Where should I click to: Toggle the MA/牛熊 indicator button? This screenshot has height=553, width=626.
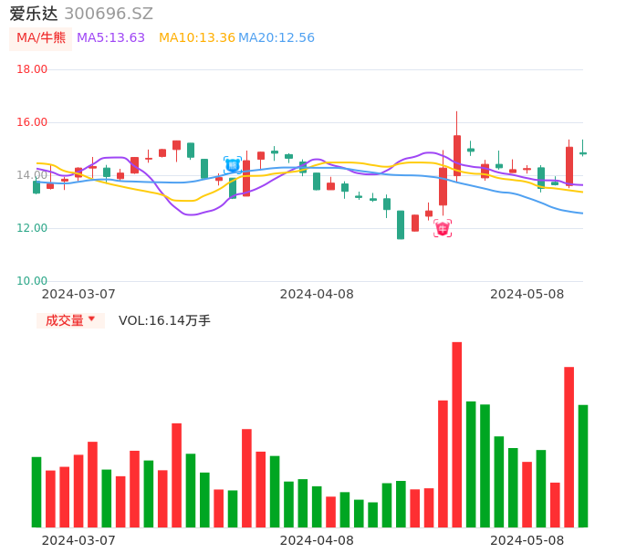tap(41, 38)
